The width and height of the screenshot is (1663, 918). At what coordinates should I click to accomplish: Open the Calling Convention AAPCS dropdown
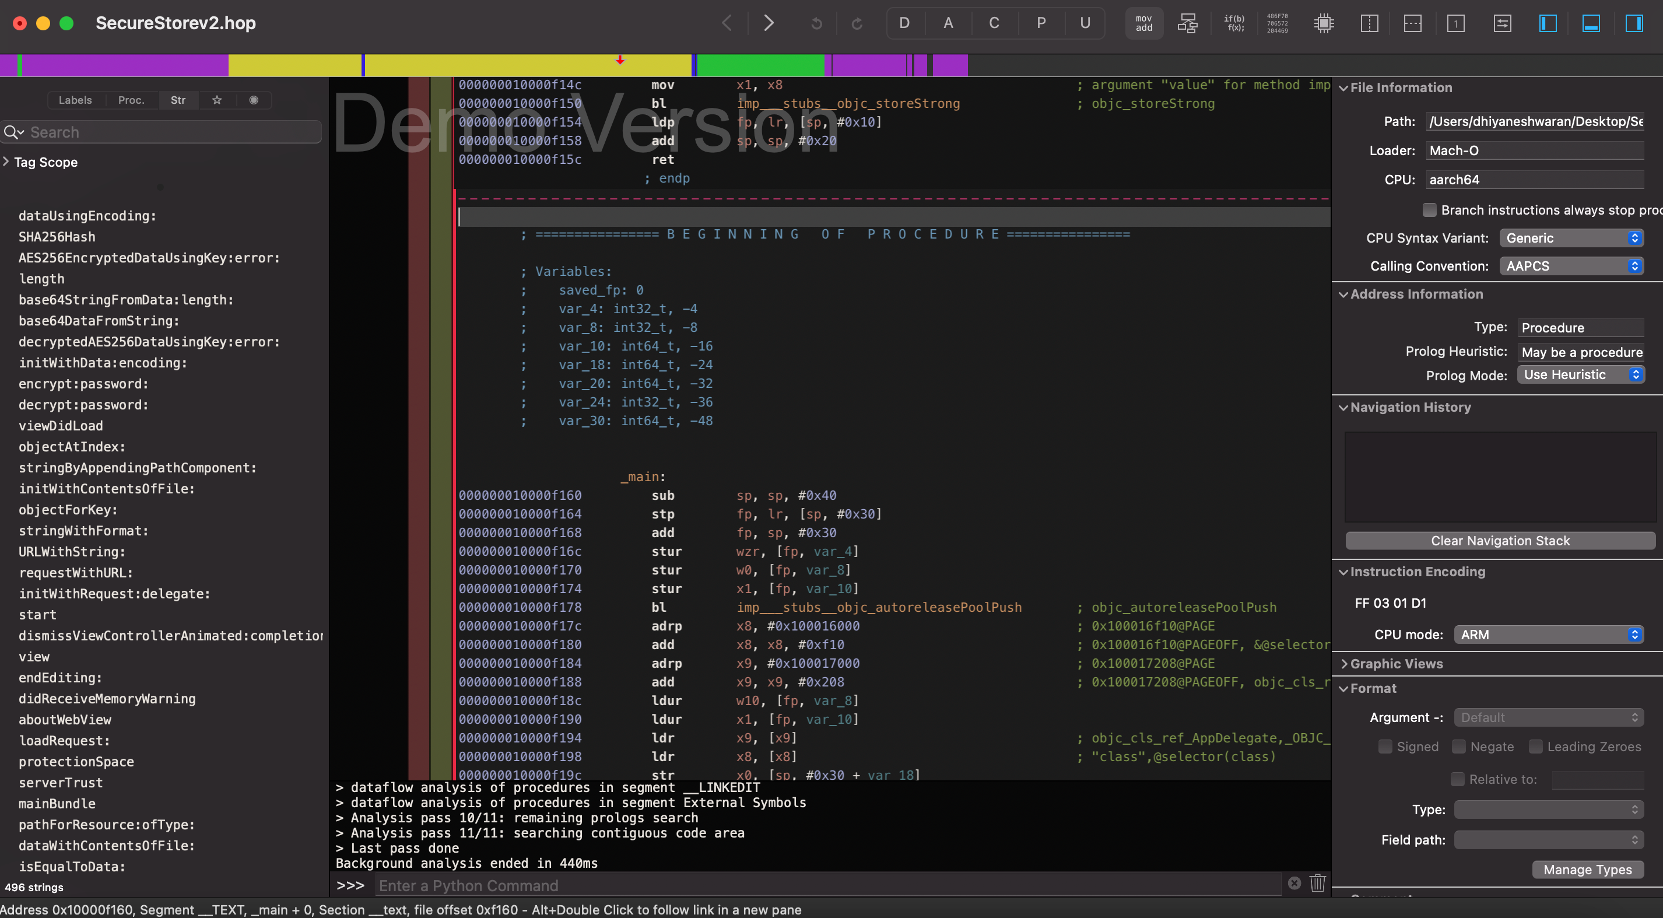[x=1571, y=266]
